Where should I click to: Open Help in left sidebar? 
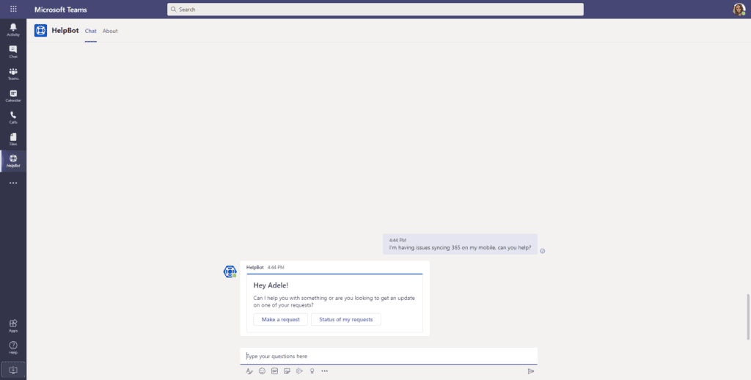click(13, 348)
